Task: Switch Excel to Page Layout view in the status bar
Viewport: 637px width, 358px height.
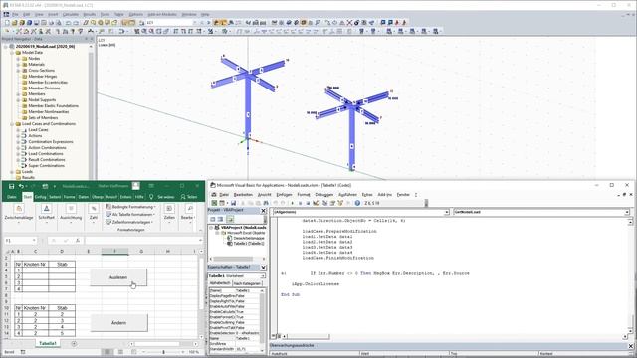Action: point(120,352)
